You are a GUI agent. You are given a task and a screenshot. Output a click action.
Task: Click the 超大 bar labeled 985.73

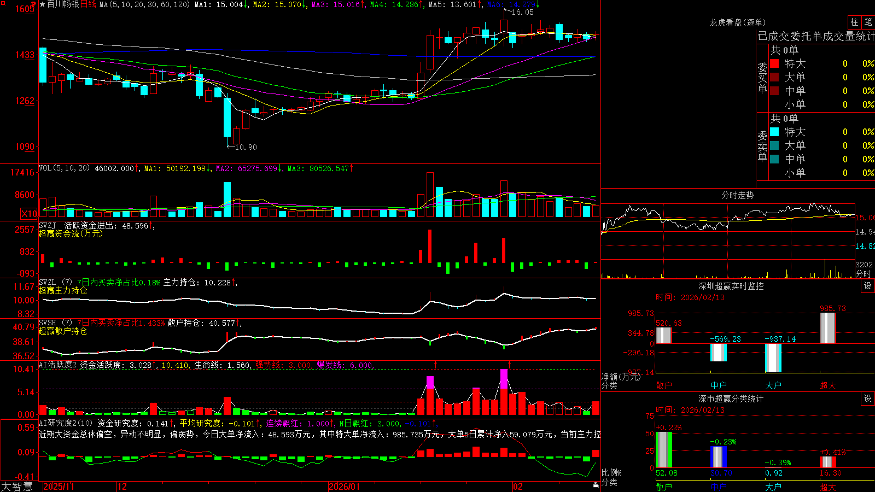828,328
